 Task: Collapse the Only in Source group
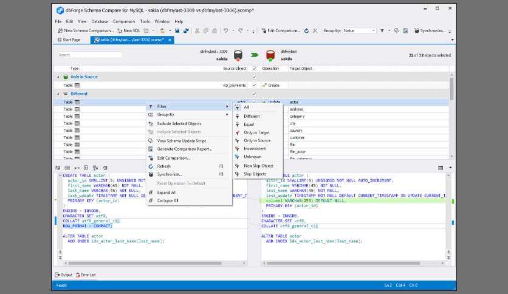pos(58,77)
